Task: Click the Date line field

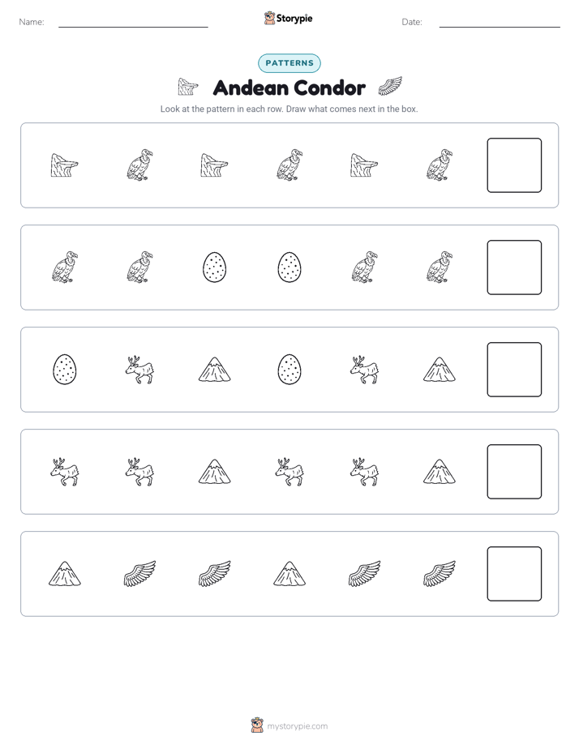Action: pyautogui.click(x=500, y=22)
